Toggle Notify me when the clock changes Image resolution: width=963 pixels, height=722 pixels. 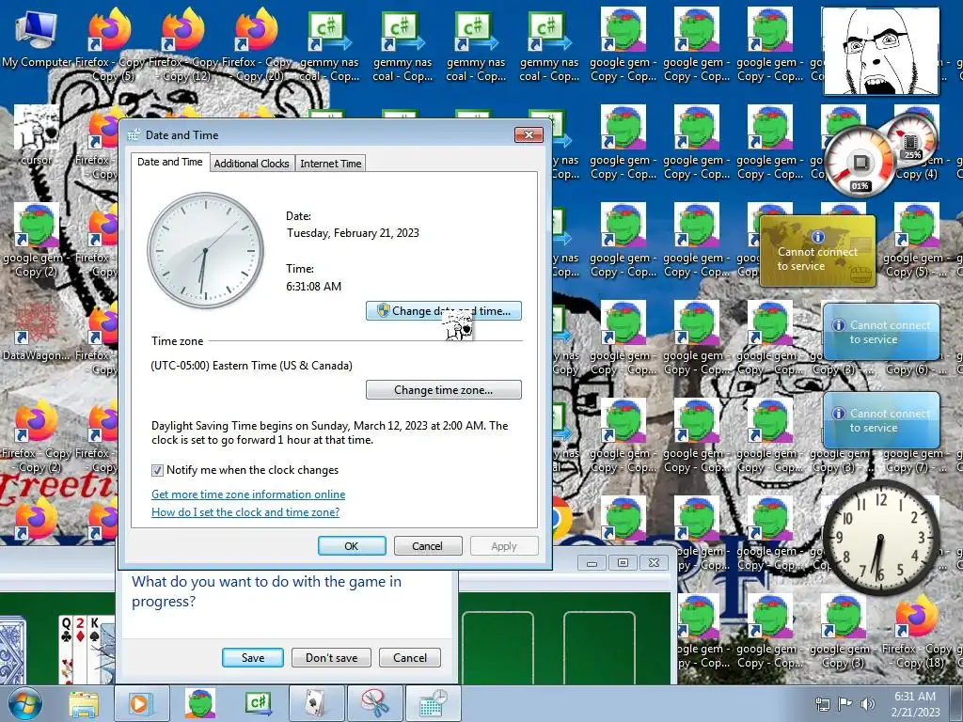(157, 470)
